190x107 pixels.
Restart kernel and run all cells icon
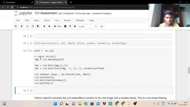tap(75, 26)
